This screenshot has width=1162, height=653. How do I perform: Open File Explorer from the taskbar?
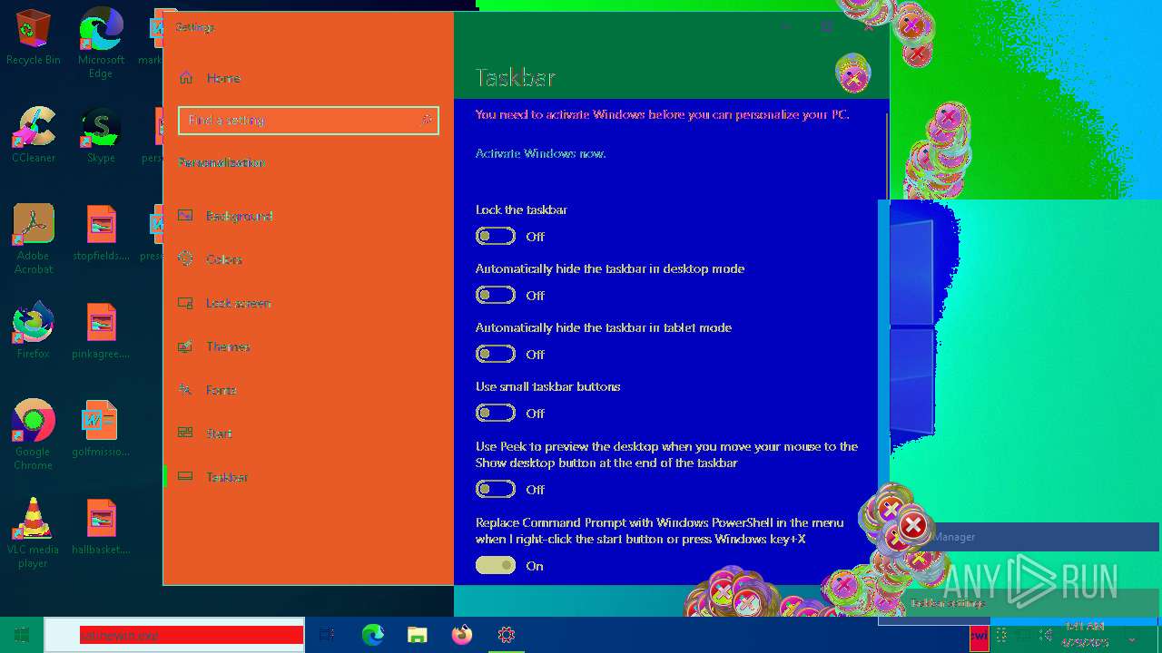pyautogui.click(x=417, y=635)
